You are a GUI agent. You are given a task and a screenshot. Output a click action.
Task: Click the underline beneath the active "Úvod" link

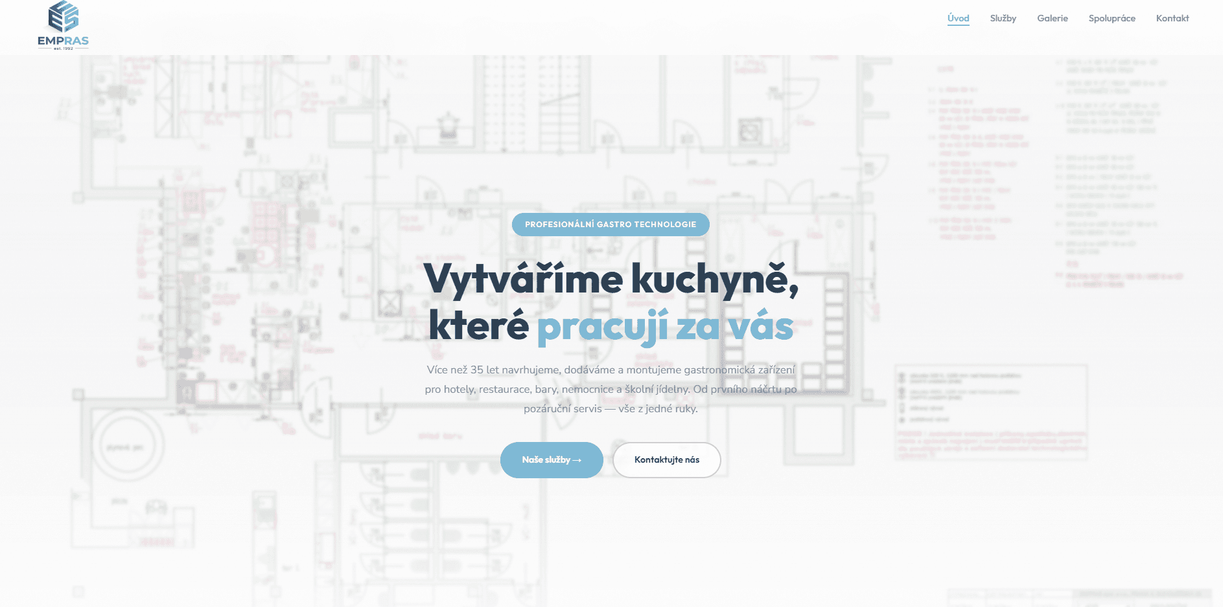(x=958, y=27)
